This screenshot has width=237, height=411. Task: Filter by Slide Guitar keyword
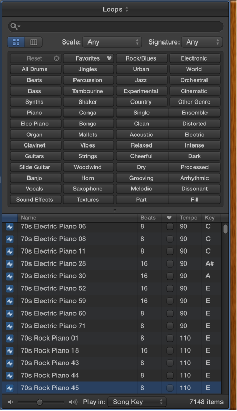click(x=35, y=167)
